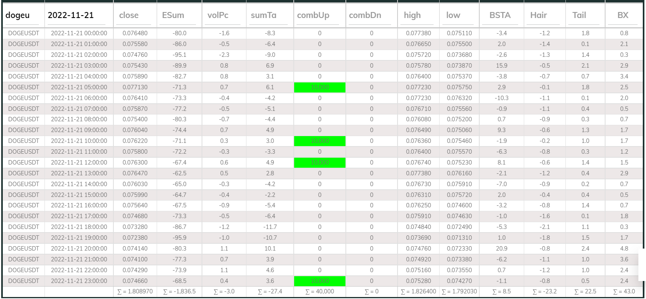
Task: Click the combUp total '∑ = 40,000'
Action: [x=320, y=291]
